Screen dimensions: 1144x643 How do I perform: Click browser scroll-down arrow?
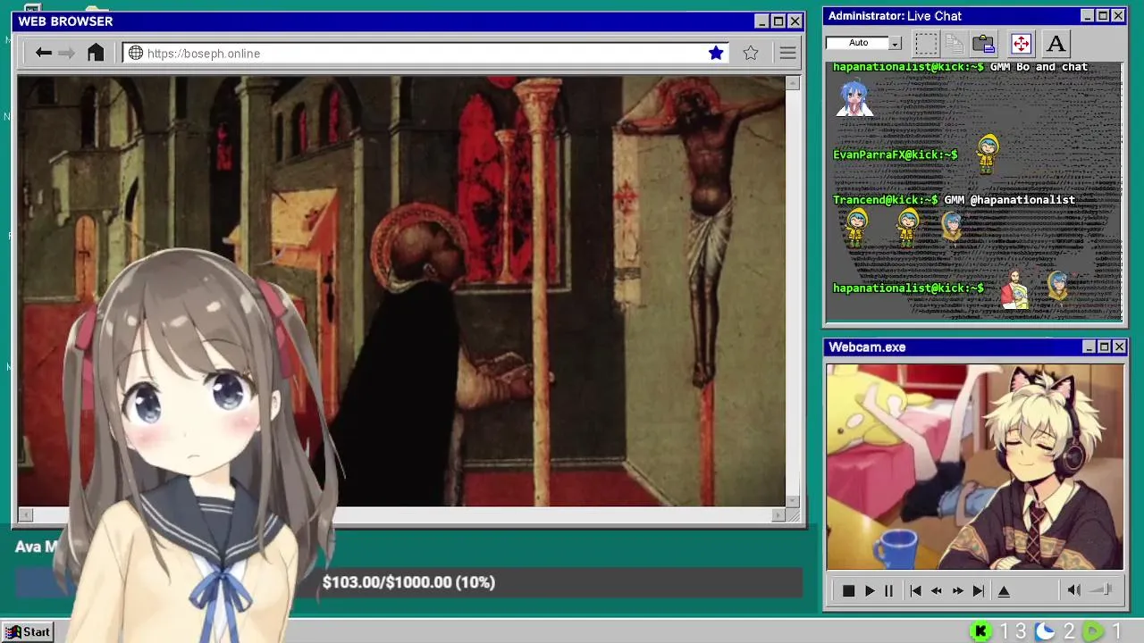pos(792,500)
